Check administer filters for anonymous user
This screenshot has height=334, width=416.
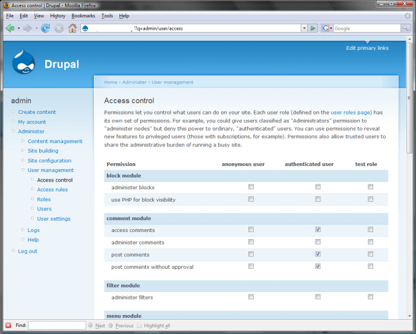pyautogui.click(x=251, y=297)
